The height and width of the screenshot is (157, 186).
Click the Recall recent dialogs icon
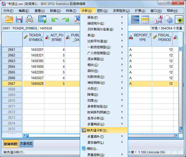coord(42,19)
